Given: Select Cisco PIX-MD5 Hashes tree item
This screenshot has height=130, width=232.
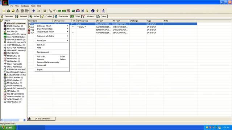Looking at the screenshot, I should [x=16, y=37].
